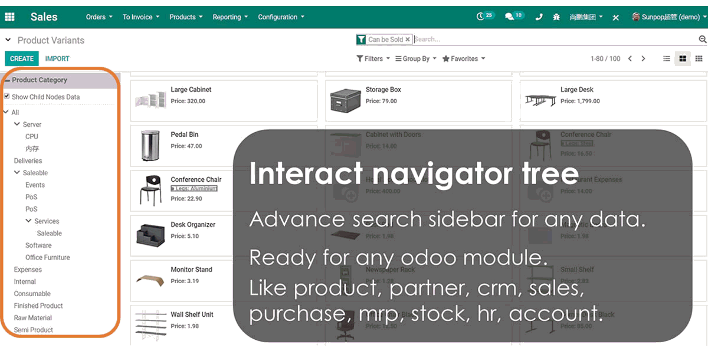Go to next page of records
708x354 pixels.
[x=644, y=58]
